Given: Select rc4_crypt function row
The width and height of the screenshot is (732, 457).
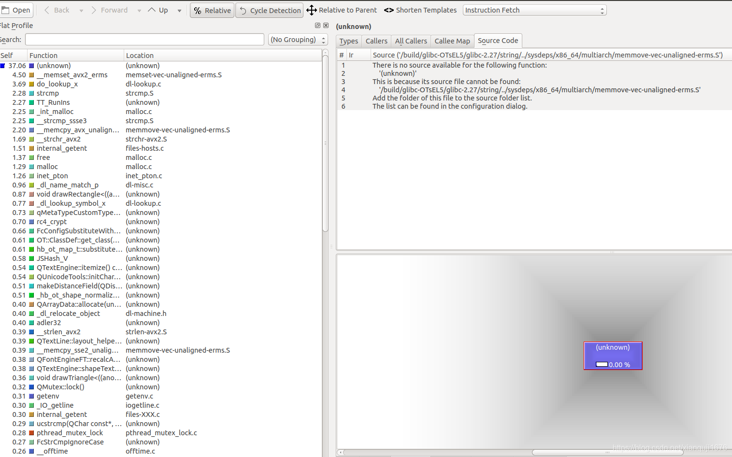Looking at the screenshot, I should [x=160, y=222].
